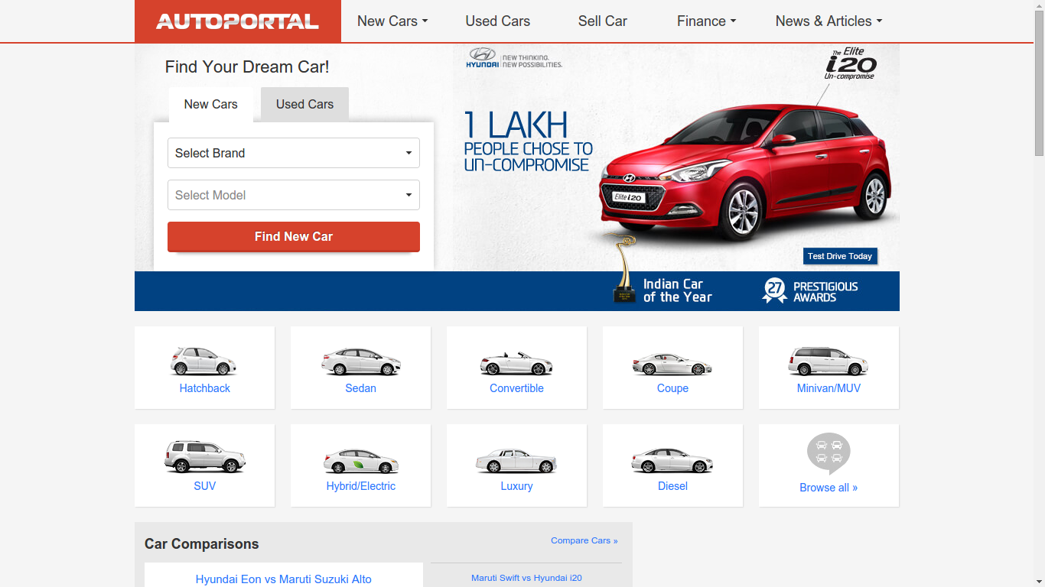Open the Minivan/MUV category link
Screen dimensions: 1045x587
click(829, 388)
